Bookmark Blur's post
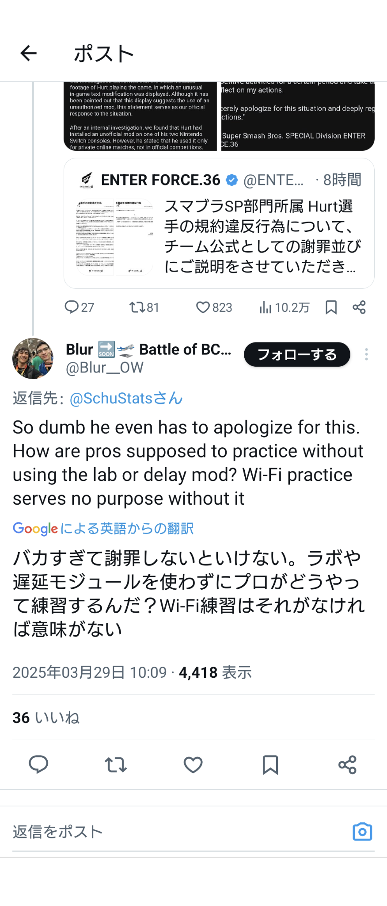 pyautogui.click(x=270, y=764)
